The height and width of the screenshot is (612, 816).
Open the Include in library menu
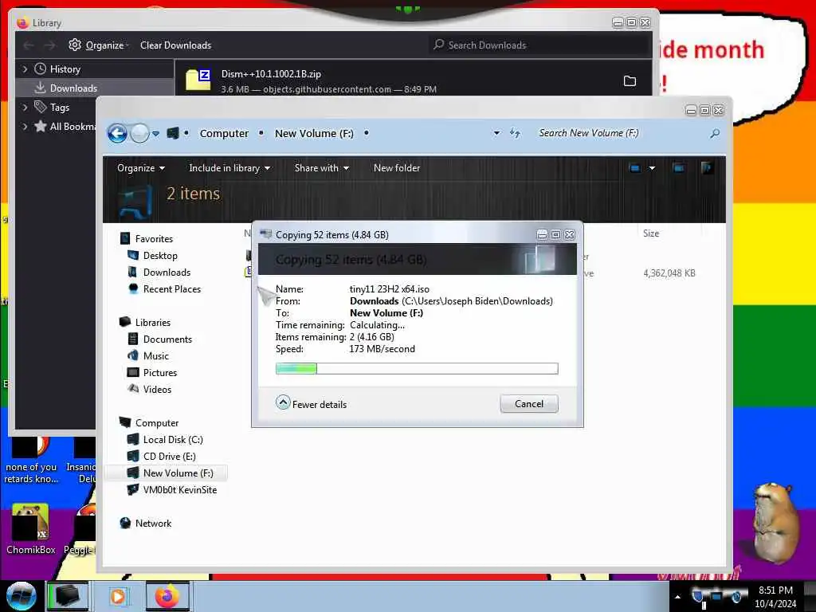pos(229,168)
